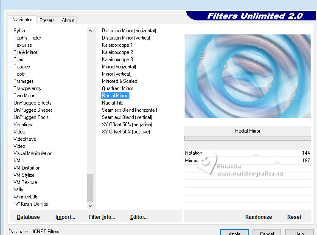Click the filter preview image
Viewport: 317px width, 235px height.
tap(247, 76)
